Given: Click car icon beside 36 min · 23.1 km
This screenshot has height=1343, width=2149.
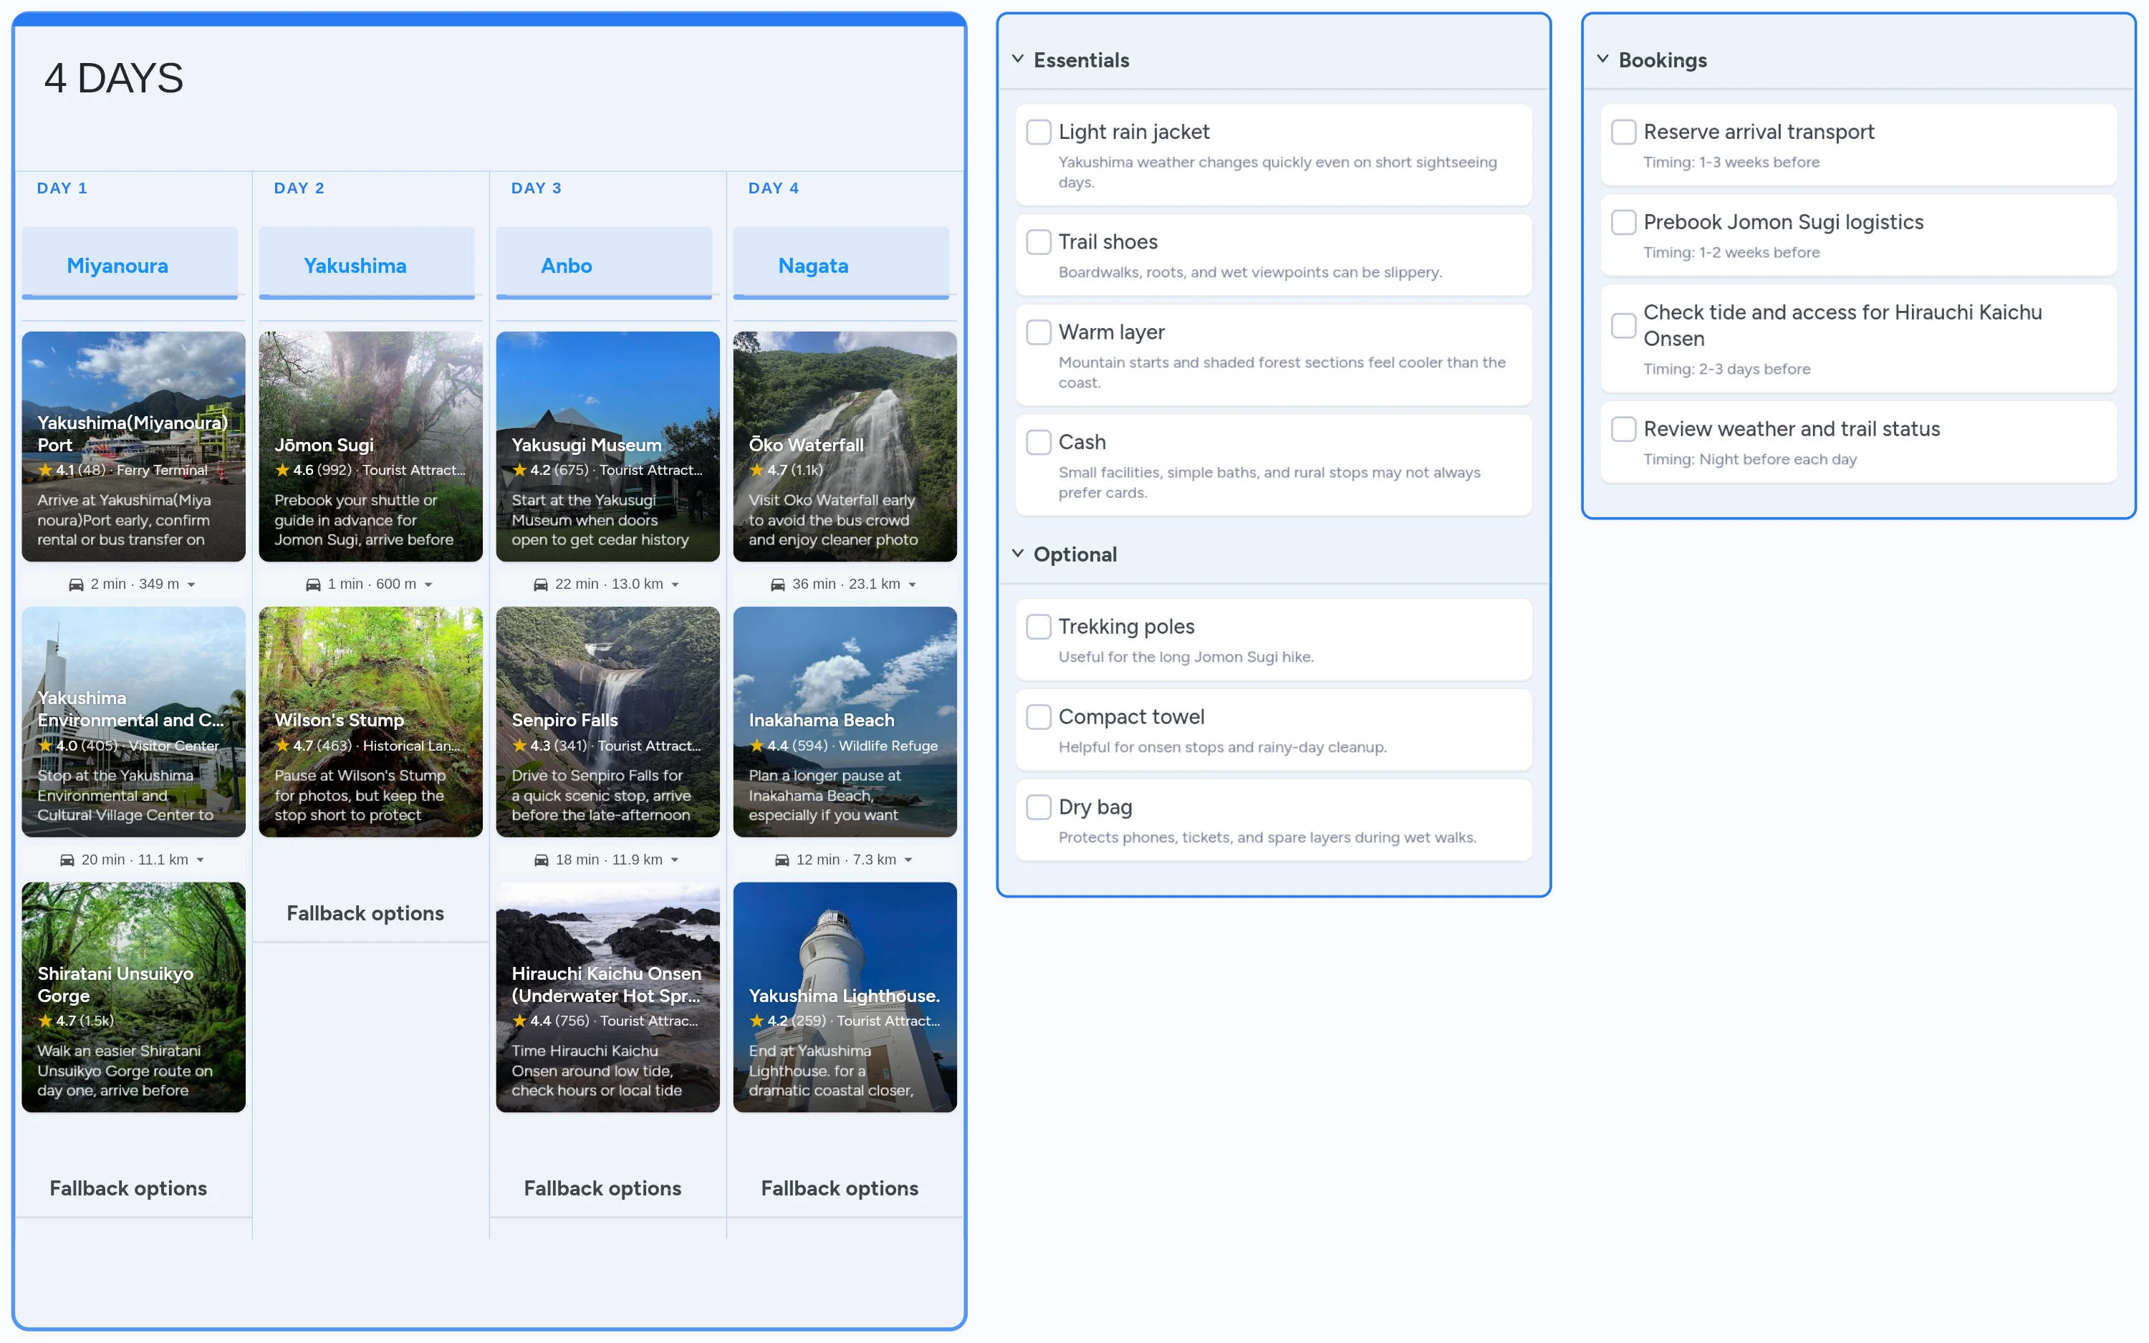Looking at the screenshot, I should coord(778,584).
